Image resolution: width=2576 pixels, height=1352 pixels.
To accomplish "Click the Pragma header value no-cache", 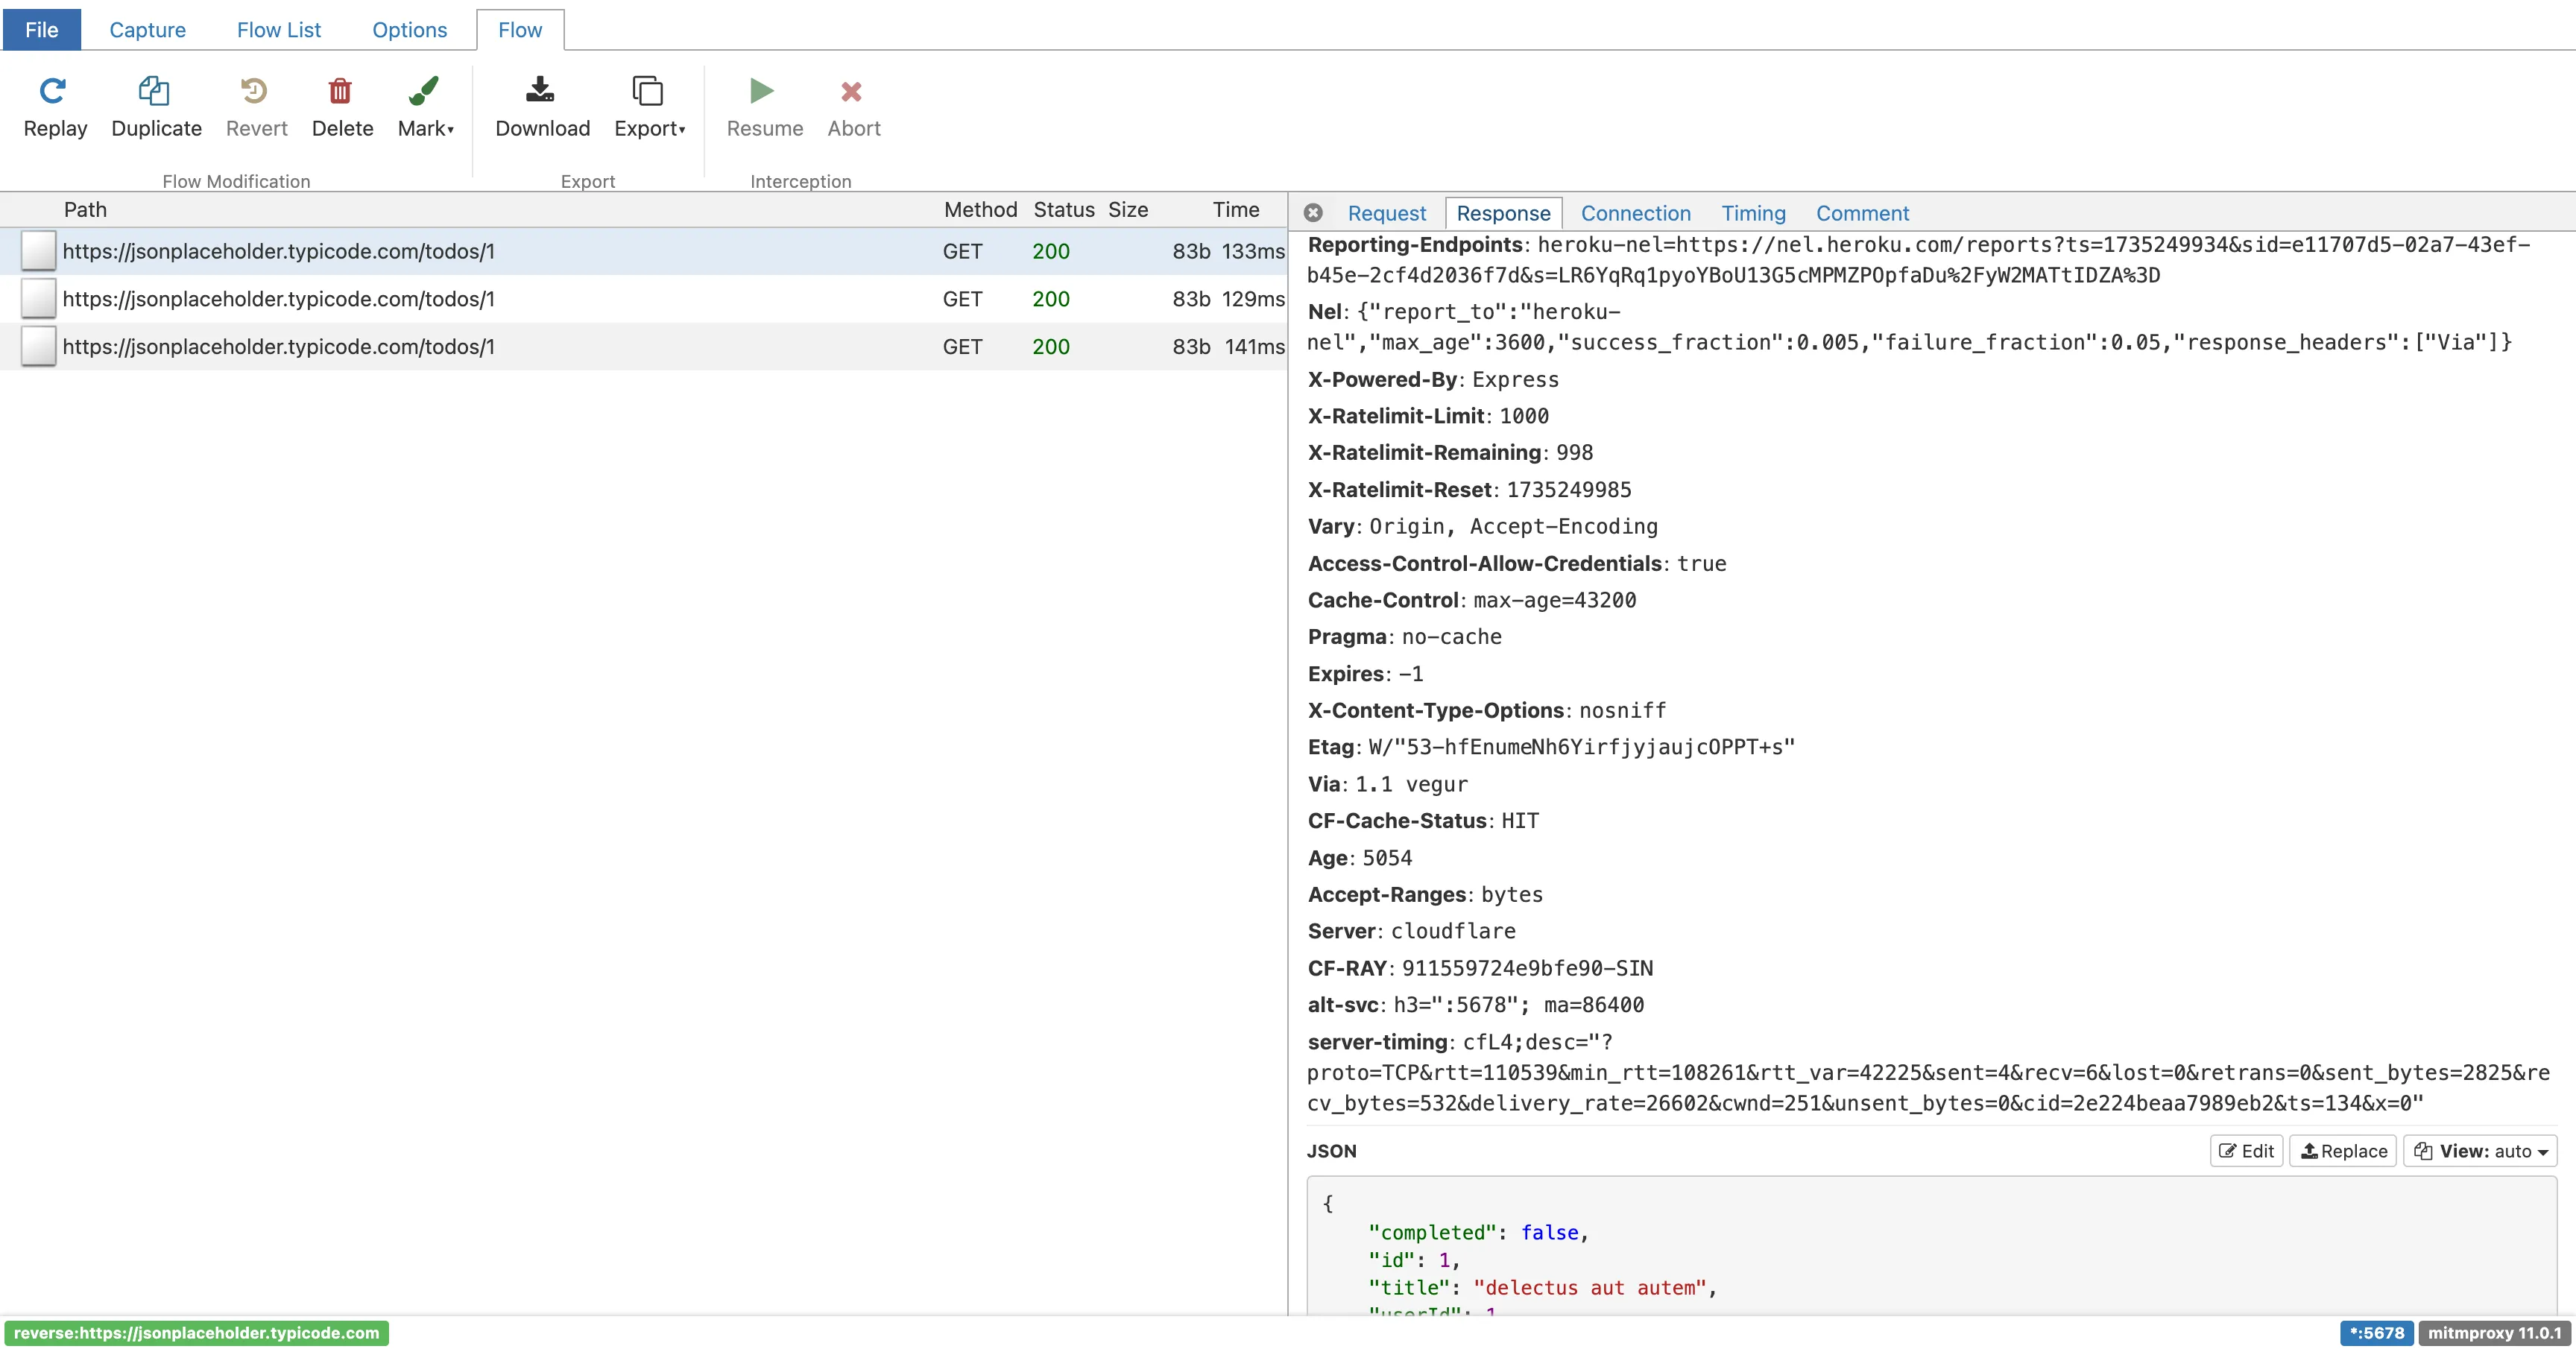I will click(1451, 637).
